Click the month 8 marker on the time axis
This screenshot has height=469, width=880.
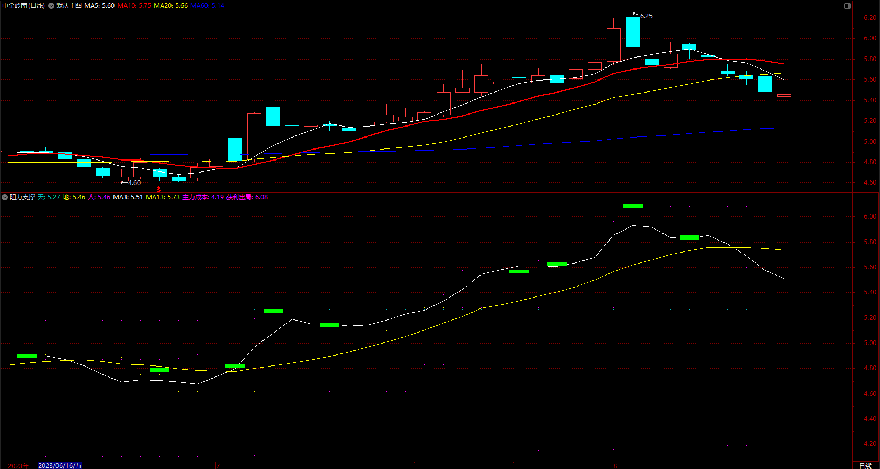(615, 466)
